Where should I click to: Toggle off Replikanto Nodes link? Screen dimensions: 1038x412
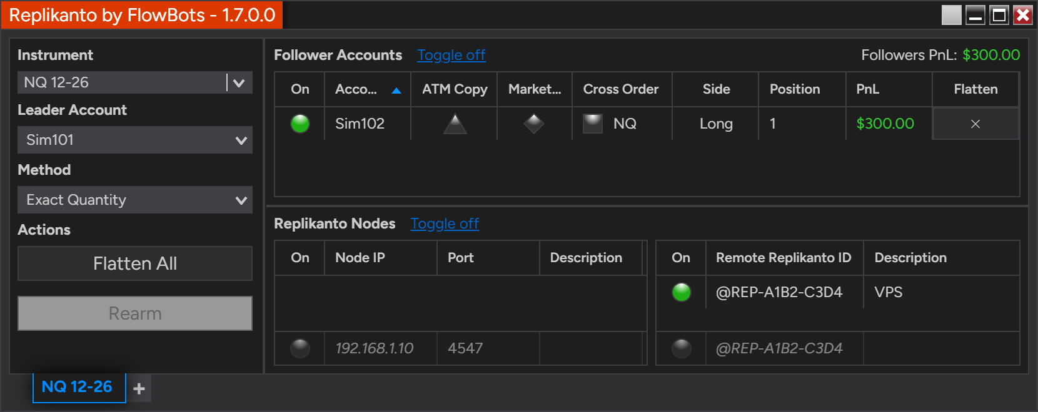(445, 223)
